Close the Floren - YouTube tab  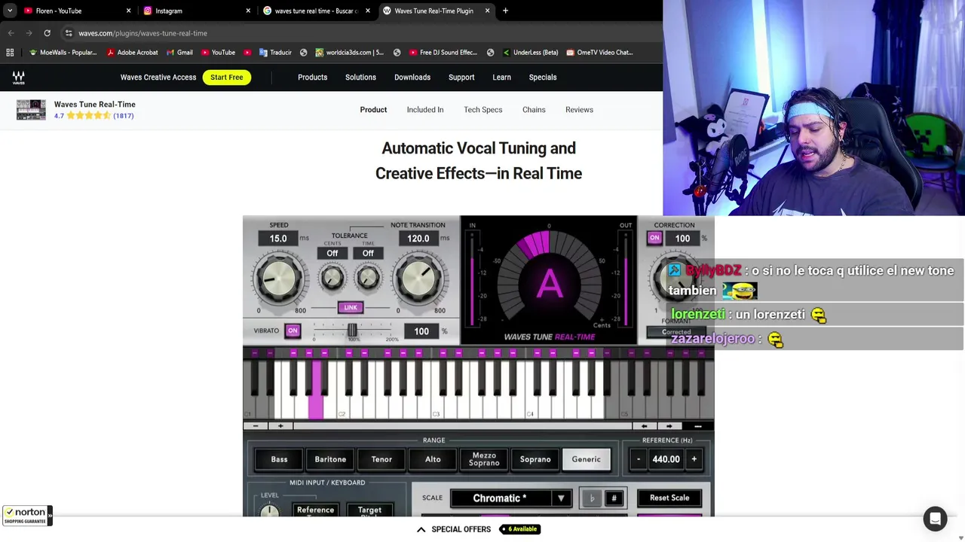[128, 11]
